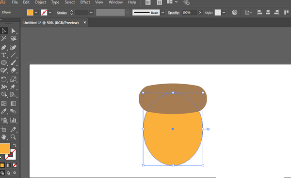Select the Zoom tool
This screenshot has width=291, height=178.
[13, 137]
